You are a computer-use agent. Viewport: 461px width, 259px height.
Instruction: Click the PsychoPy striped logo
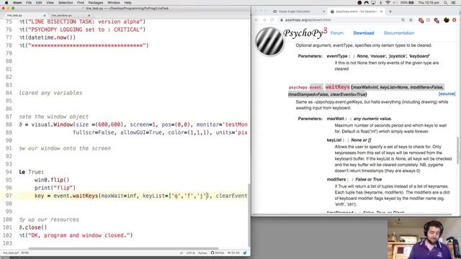269,42
